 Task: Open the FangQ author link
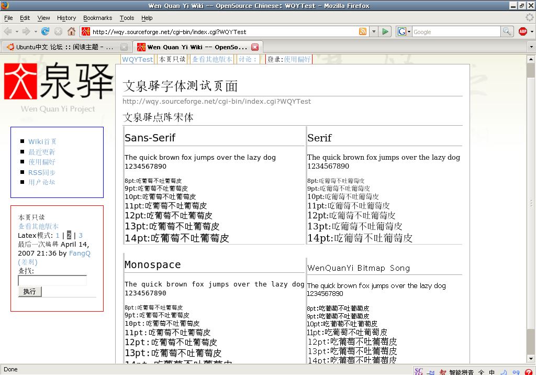[x=80, y=253]
